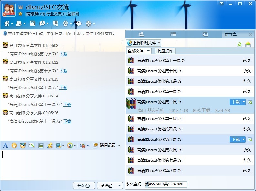Select shared file 高清)Discuz!优化第四课.7z
Image resolution: width=256 pixels, height=191 pixels.
190,129
